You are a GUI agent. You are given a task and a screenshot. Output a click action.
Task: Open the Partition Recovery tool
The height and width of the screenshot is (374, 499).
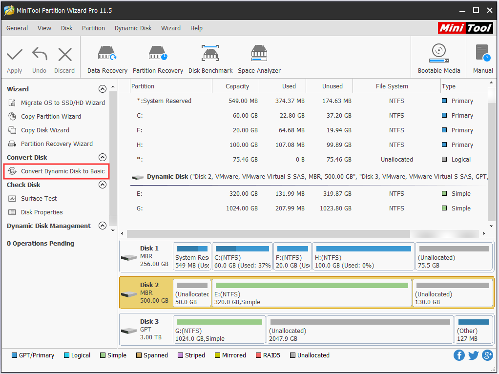(158, 57)
